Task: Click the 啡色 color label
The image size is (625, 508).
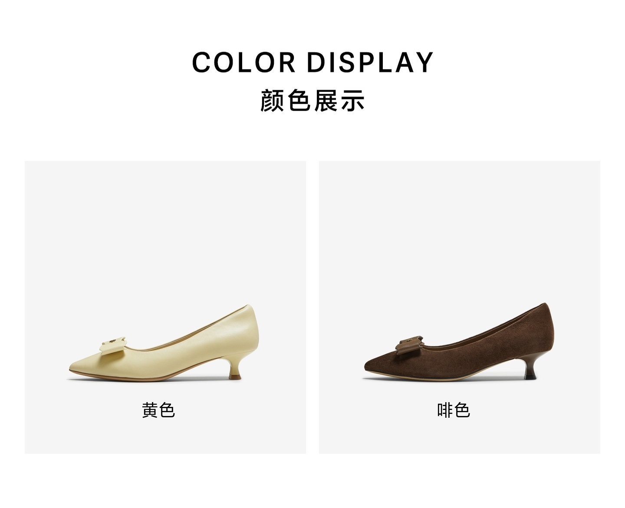Action: [454, 410]
